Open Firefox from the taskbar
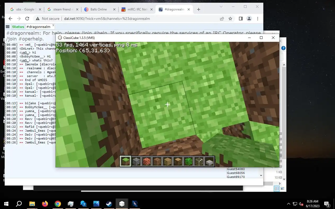The image size is (335, 209). tap(45, 204)
